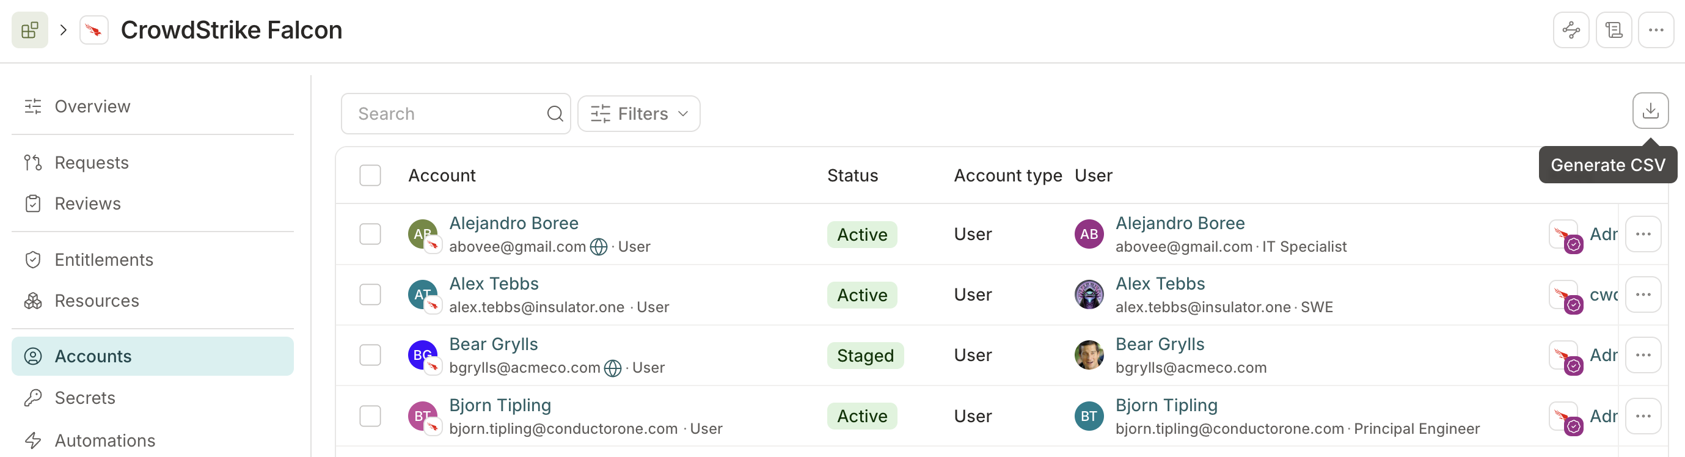Click the entitlement icon in the Alejandro Boree row

click(1566, 236)
